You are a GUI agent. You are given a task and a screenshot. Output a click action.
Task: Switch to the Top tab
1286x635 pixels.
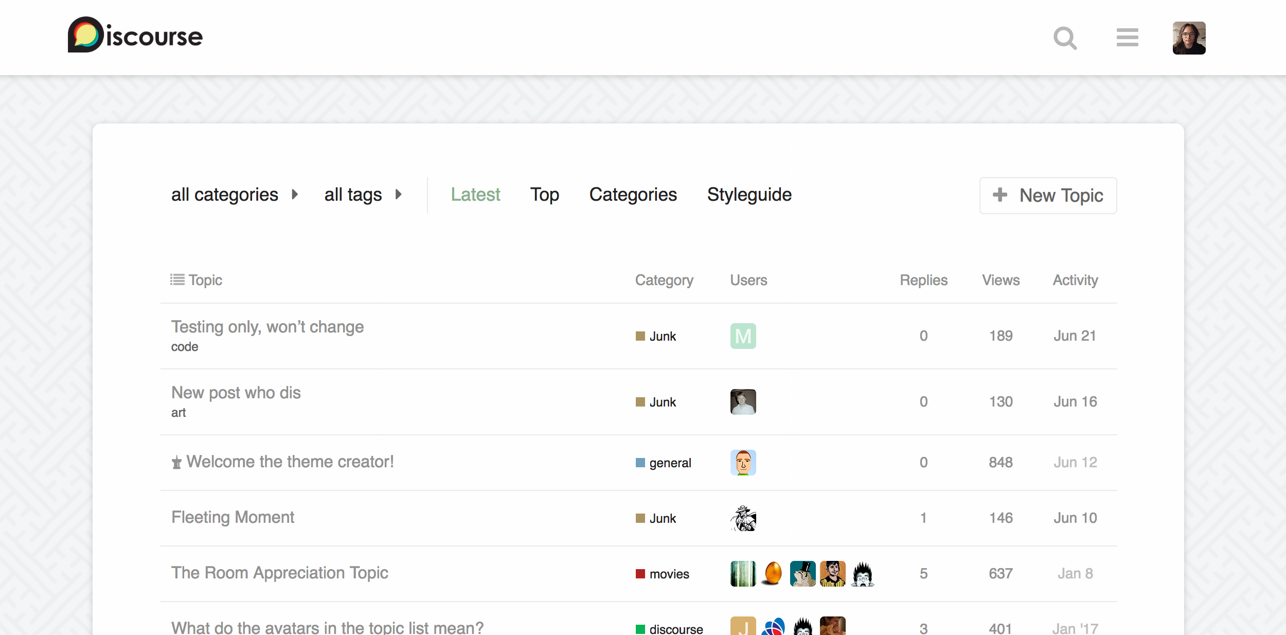click(x=544, y=195)
